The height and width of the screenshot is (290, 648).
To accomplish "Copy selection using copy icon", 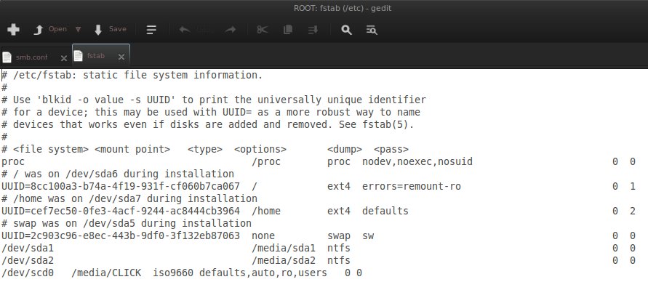I will (x=287, y=30).
